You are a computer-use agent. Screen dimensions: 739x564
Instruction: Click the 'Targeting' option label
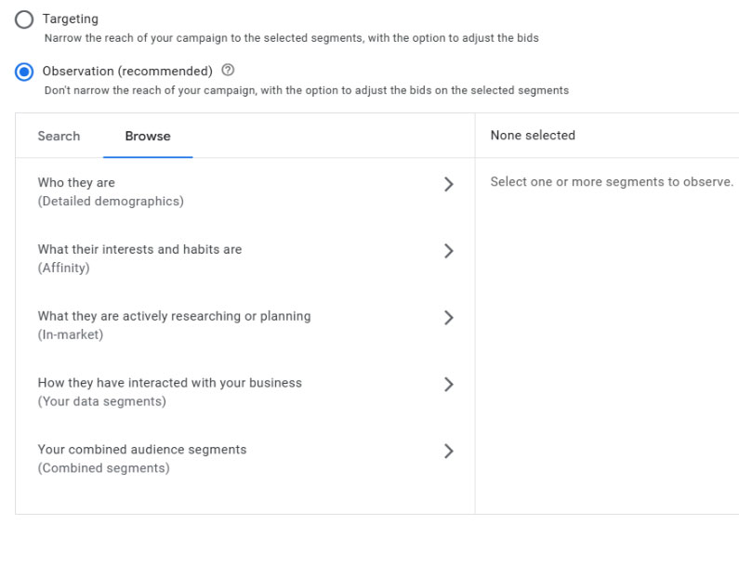[x=70, y=19]
